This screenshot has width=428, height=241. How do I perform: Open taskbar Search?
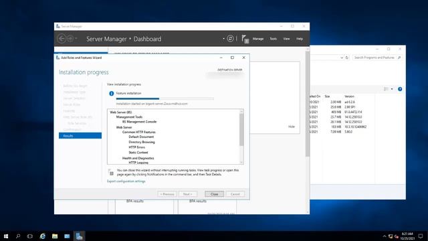click(x=18, y=236)
